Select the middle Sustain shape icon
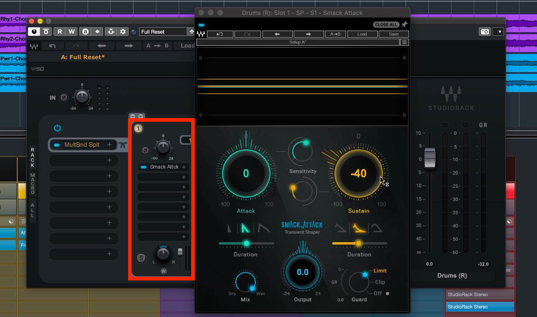This screenshot has height=317, width=537. coord(359,228)
